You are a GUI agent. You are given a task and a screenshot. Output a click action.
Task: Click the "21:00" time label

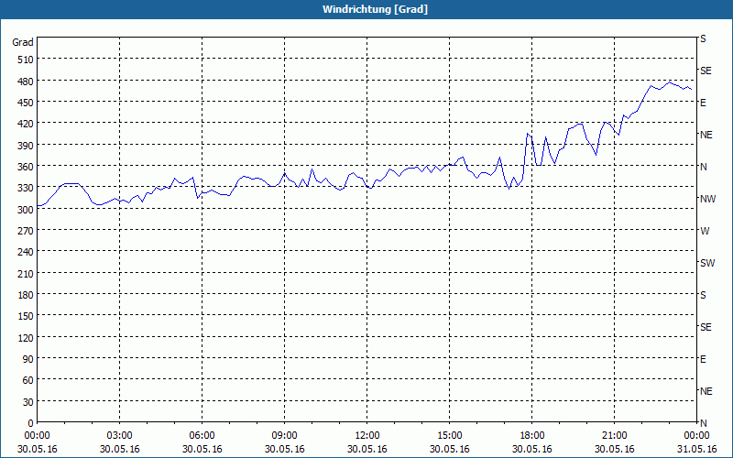(x=614, y=436)
